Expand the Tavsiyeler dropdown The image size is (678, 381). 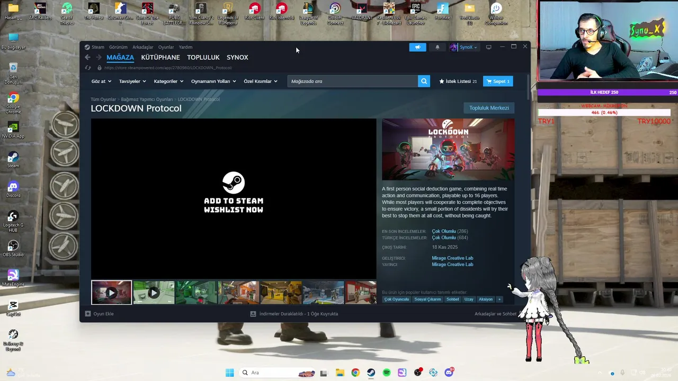click(x=132, y=81)
